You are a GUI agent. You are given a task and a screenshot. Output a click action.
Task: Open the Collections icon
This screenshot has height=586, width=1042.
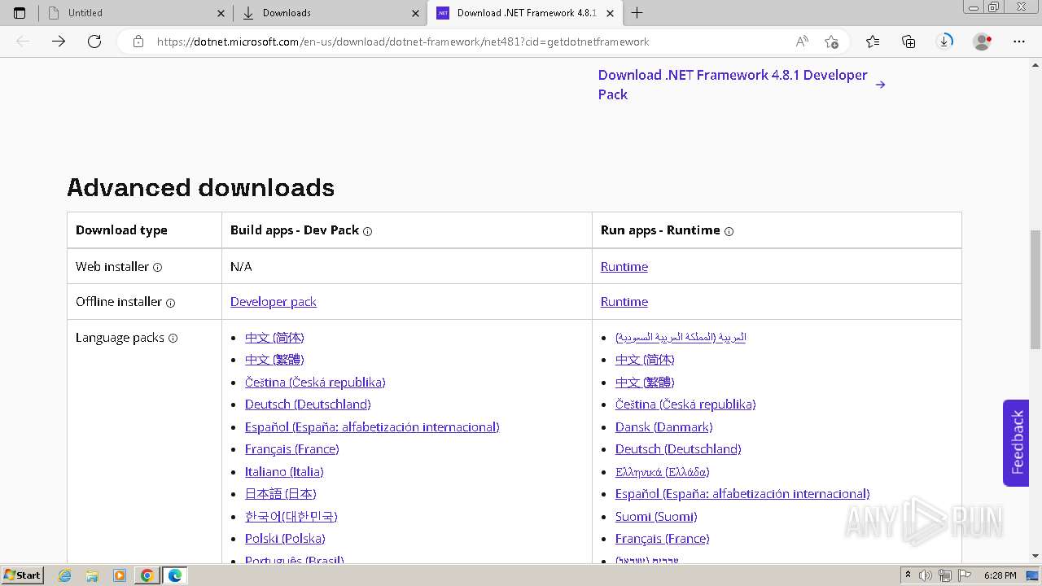(908, 42)
